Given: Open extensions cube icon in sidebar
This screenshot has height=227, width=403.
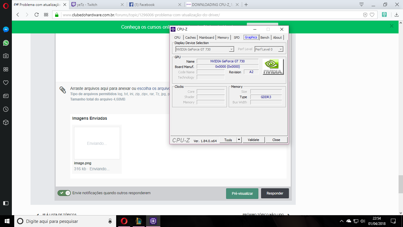Looking at the screenshot, I should point(6,122).
